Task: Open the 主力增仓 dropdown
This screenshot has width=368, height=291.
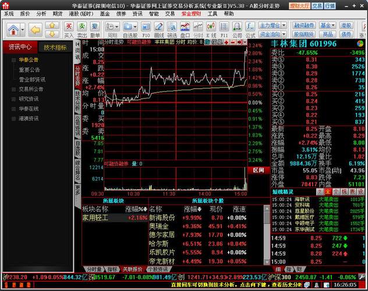Action: tap(273, 26)
